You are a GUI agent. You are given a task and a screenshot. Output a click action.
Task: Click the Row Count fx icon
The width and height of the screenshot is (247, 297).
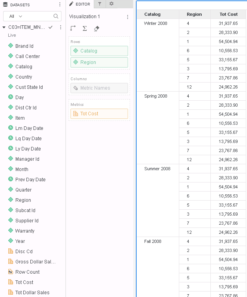click(x=11, y=272)
